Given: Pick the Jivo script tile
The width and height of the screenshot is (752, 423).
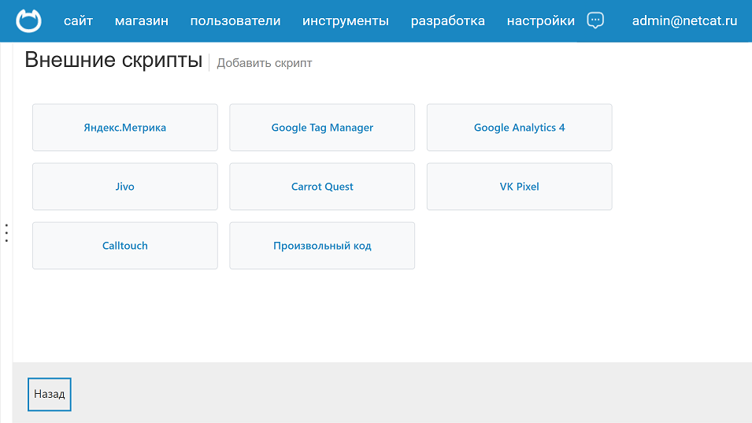Looking at the screenshot, I should click(x=125, y=187).
